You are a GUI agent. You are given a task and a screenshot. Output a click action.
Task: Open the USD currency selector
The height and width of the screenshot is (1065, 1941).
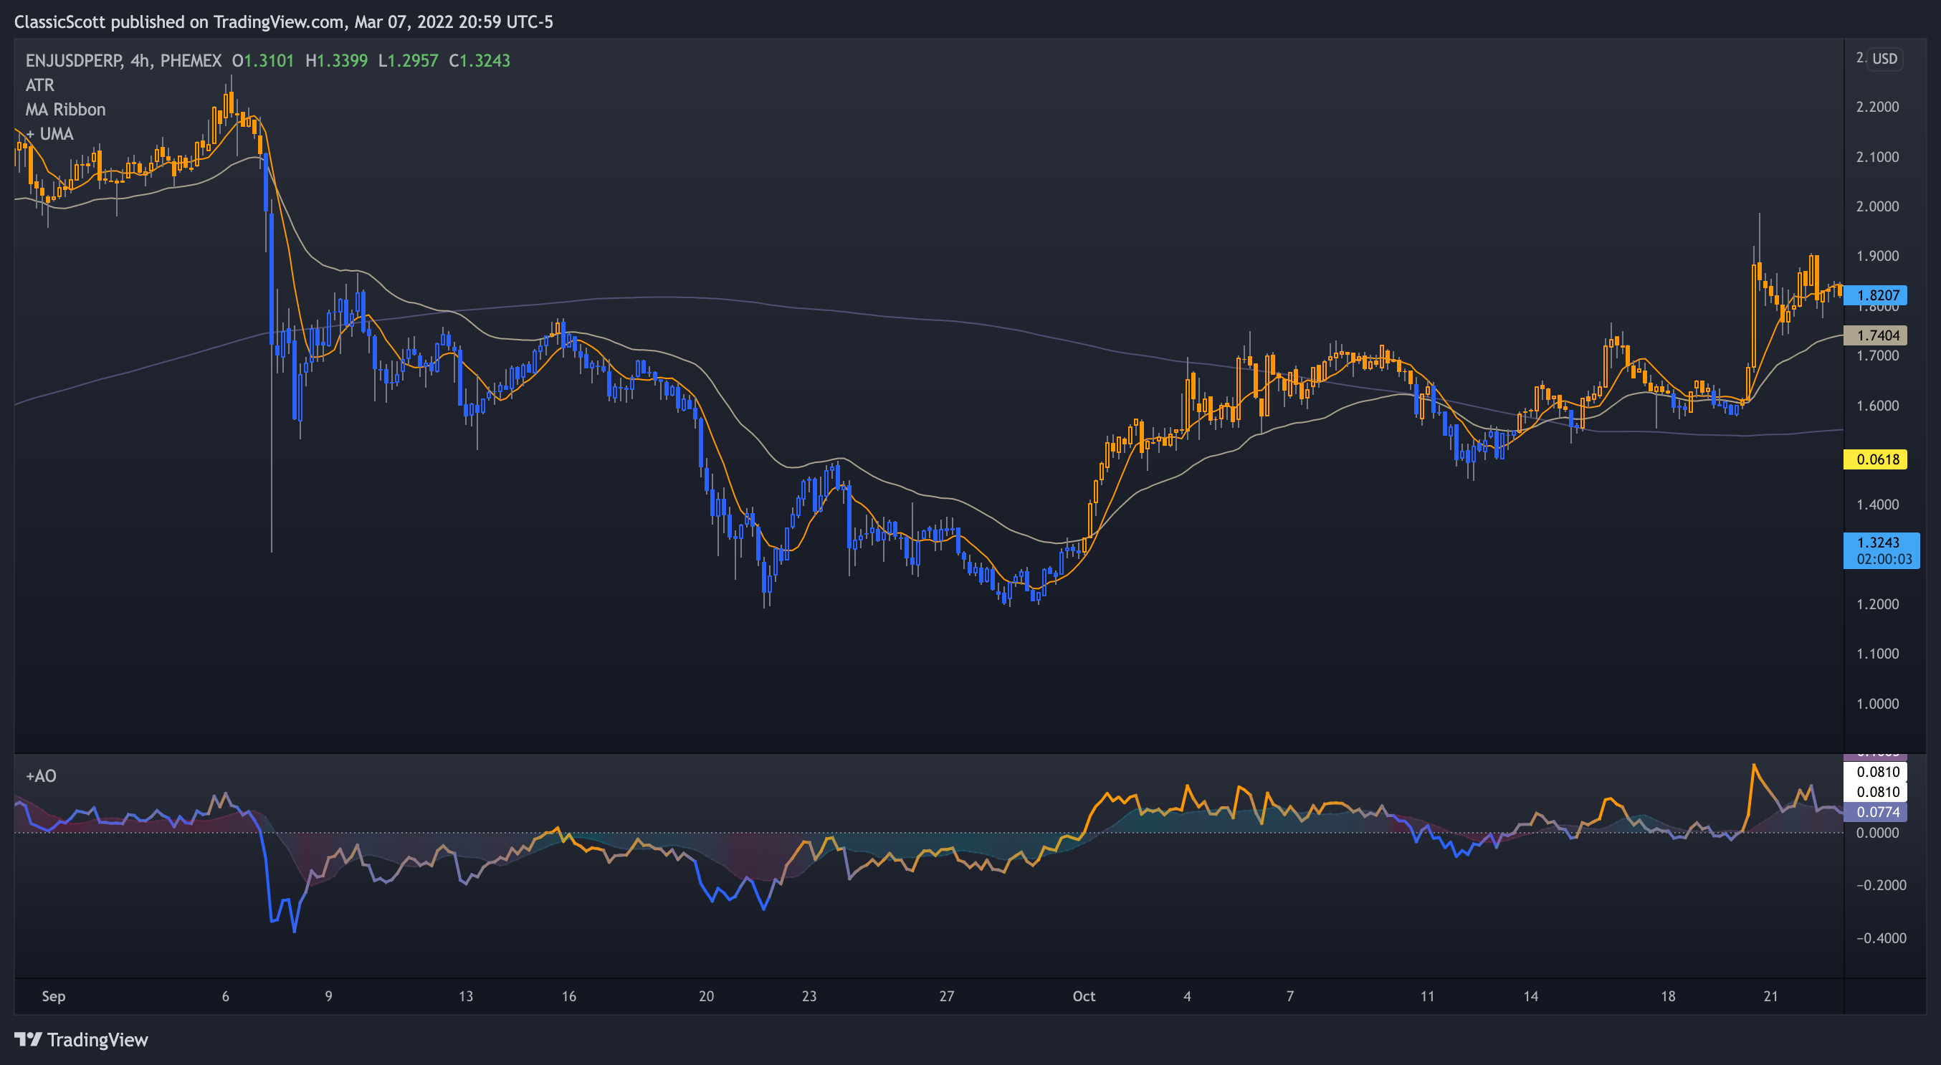pos(1884,59)
